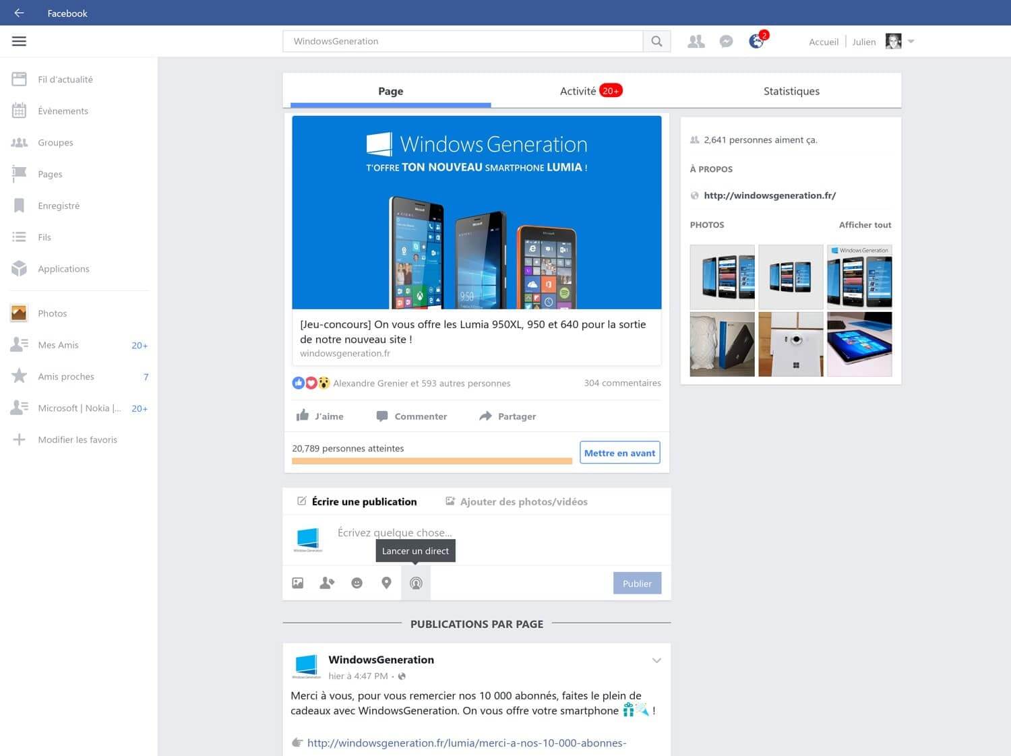Click the 304 commentaires count
Viewport: 1011px width, 756px height.
[x=622, y=383]
